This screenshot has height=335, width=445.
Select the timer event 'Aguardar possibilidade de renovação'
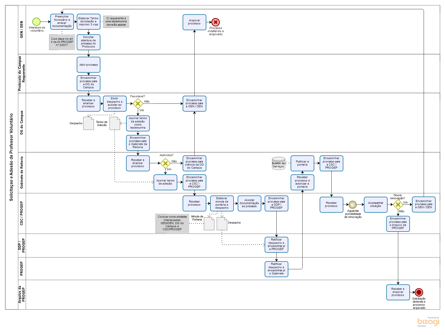pyautogui.click(x=352, y=205)
